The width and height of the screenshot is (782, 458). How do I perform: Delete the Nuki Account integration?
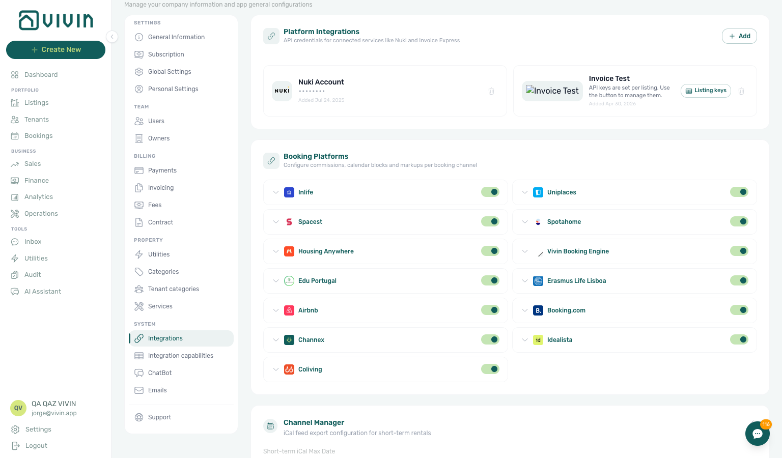(x=491, y=91)
